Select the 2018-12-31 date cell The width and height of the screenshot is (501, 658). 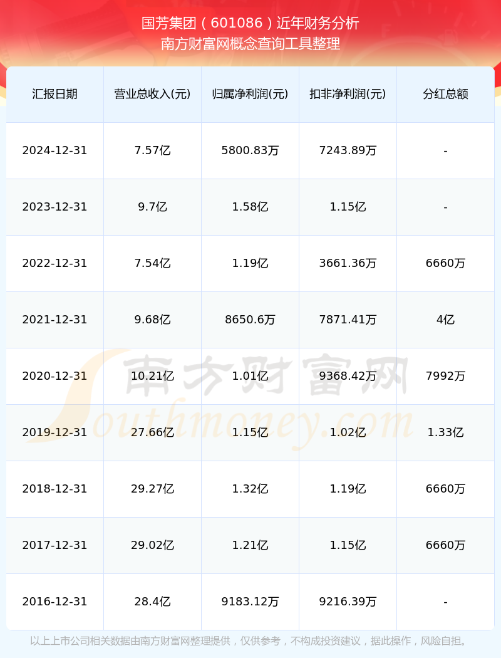click(x=55, y=489)
